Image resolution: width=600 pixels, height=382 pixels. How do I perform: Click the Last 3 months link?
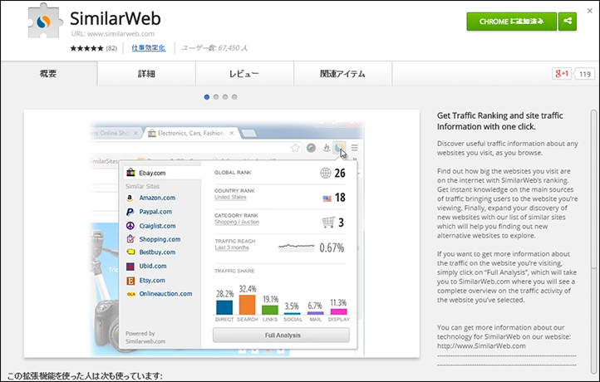click(x=232, y=247)
